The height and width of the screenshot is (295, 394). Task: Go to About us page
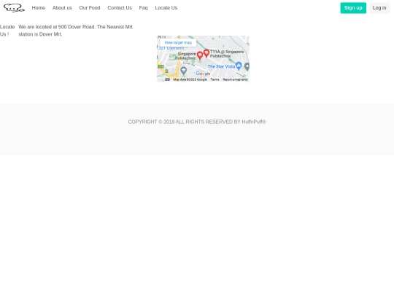(62, 8)
